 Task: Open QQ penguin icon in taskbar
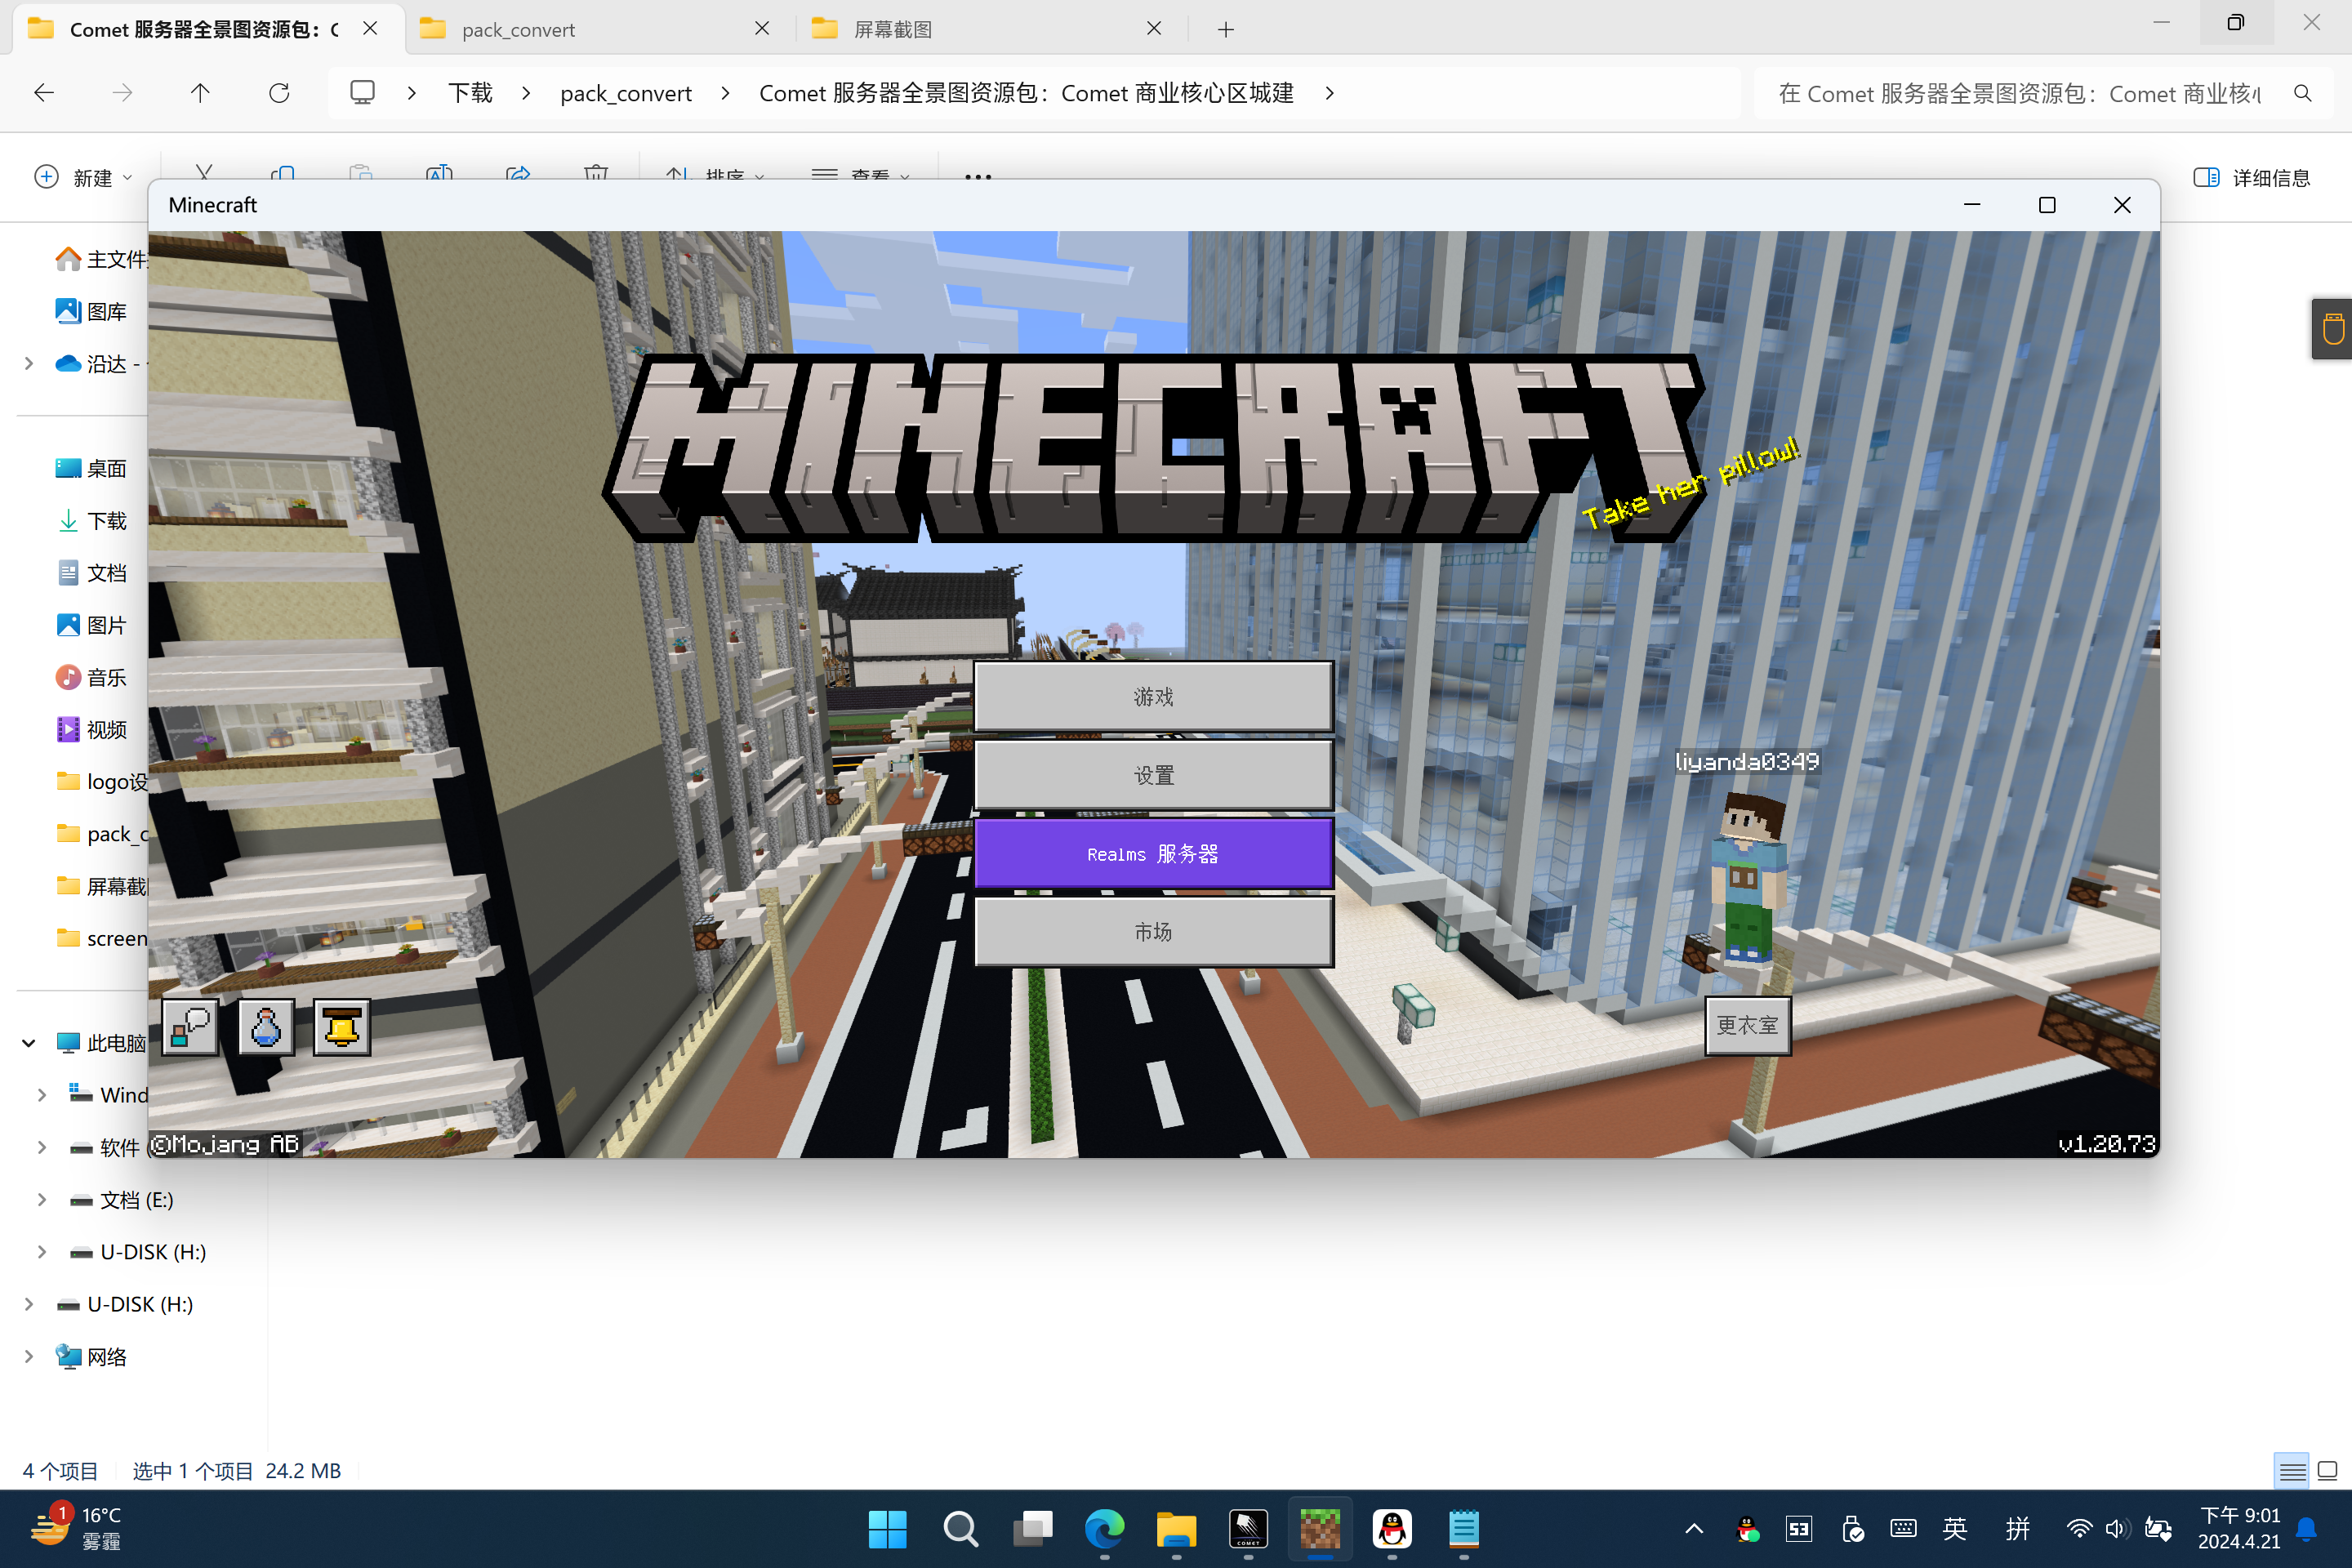click(1392, 1528)
